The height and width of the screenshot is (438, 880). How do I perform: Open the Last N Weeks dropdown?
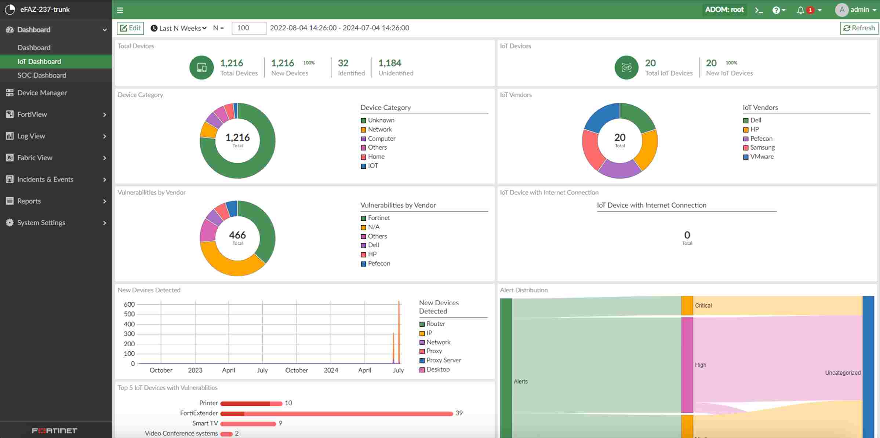[178, 28]
